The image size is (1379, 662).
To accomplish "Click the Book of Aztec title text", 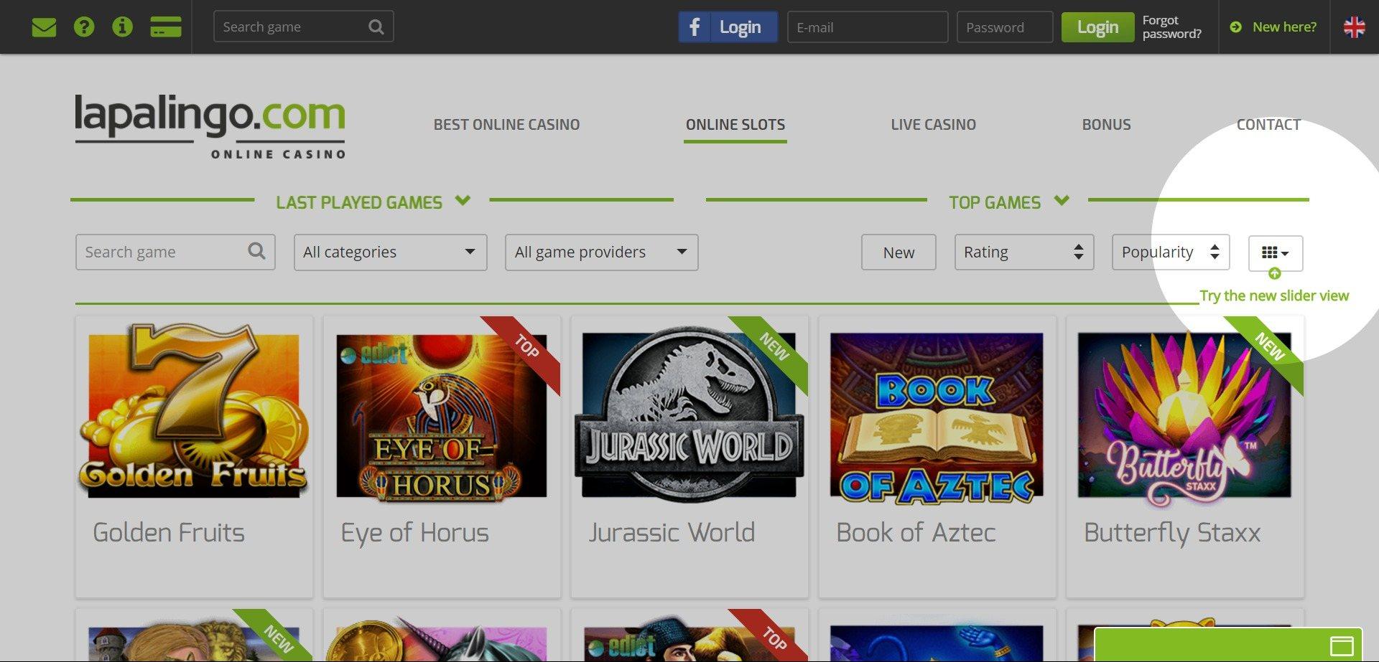I will (916, 533).
